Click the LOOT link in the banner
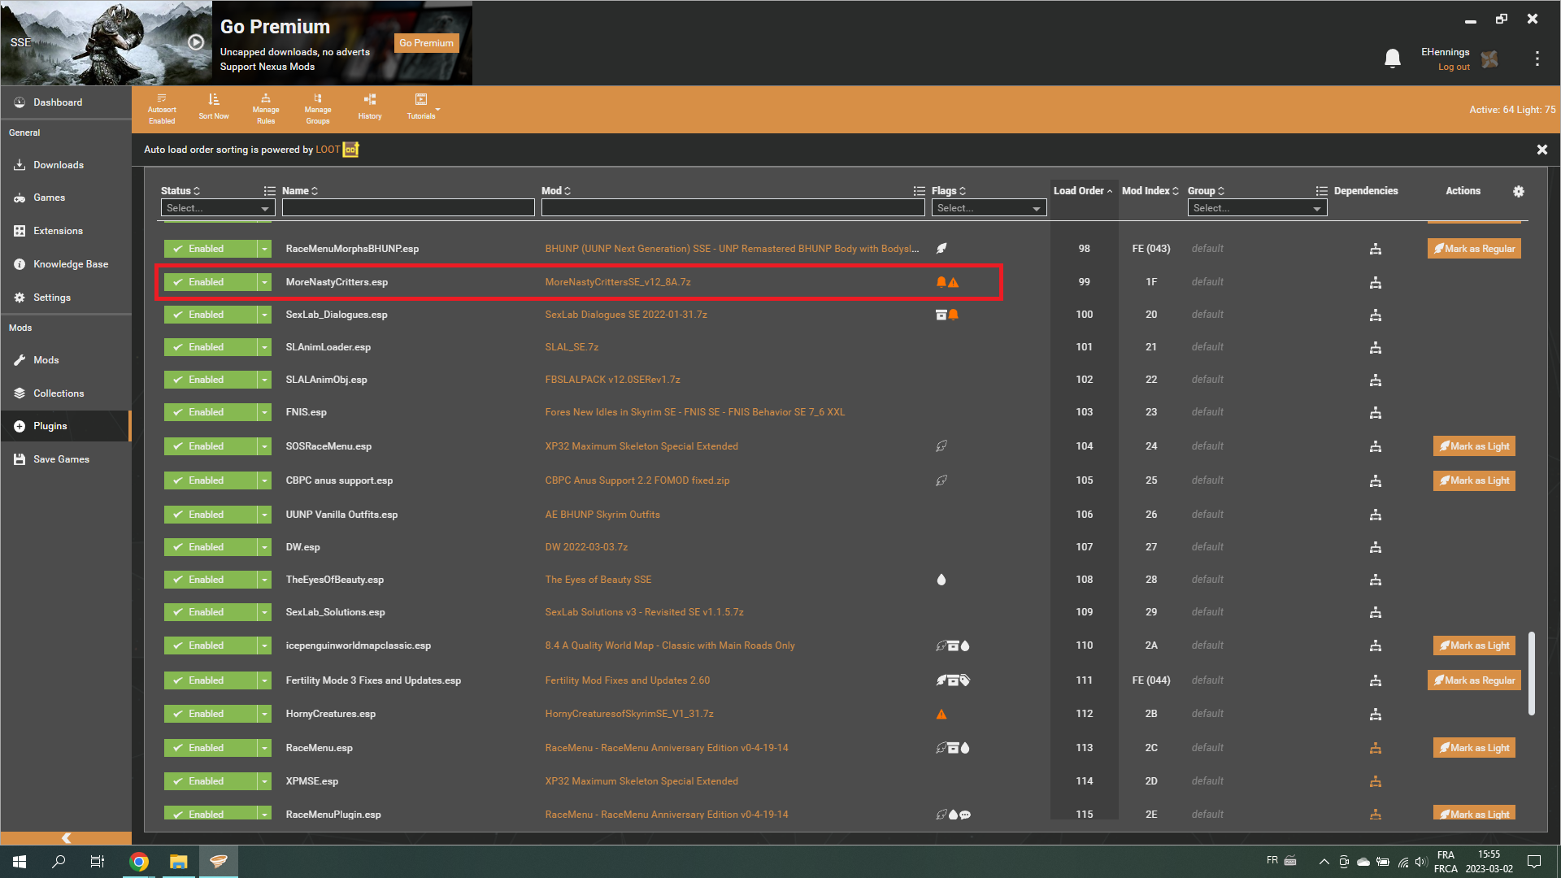 [x=328, y=150]
